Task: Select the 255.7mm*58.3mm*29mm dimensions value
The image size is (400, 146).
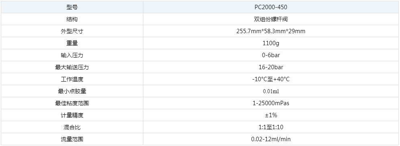Action: pos(271,31)
